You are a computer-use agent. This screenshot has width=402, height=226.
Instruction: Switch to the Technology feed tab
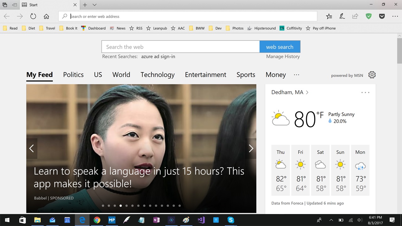pos(157,75)
